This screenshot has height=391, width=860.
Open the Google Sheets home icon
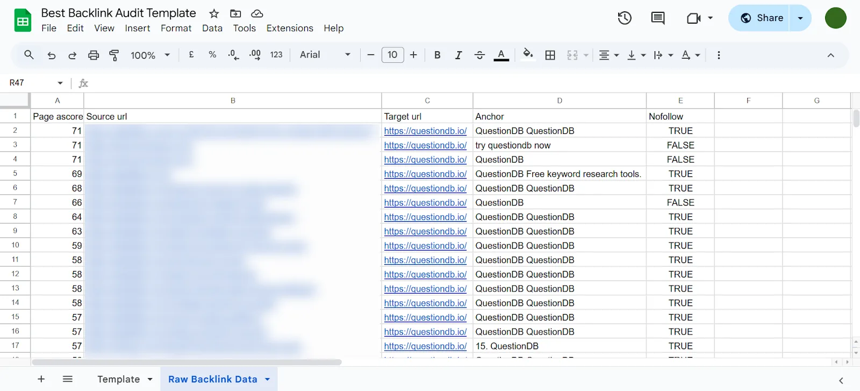23,20
